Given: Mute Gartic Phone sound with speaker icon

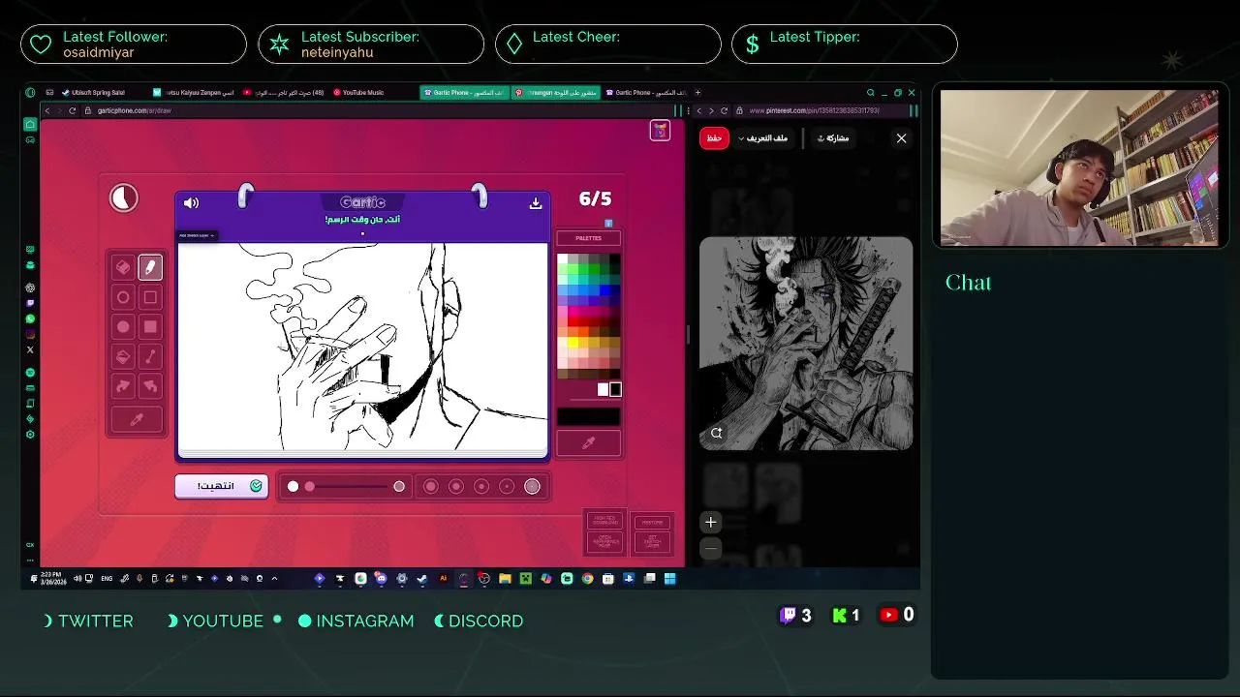Looking at the screenshot, I should pyautogui.click(x=191, y=202).
